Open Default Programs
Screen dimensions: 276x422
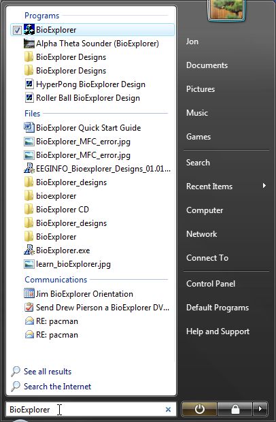[x=218, y=308]
